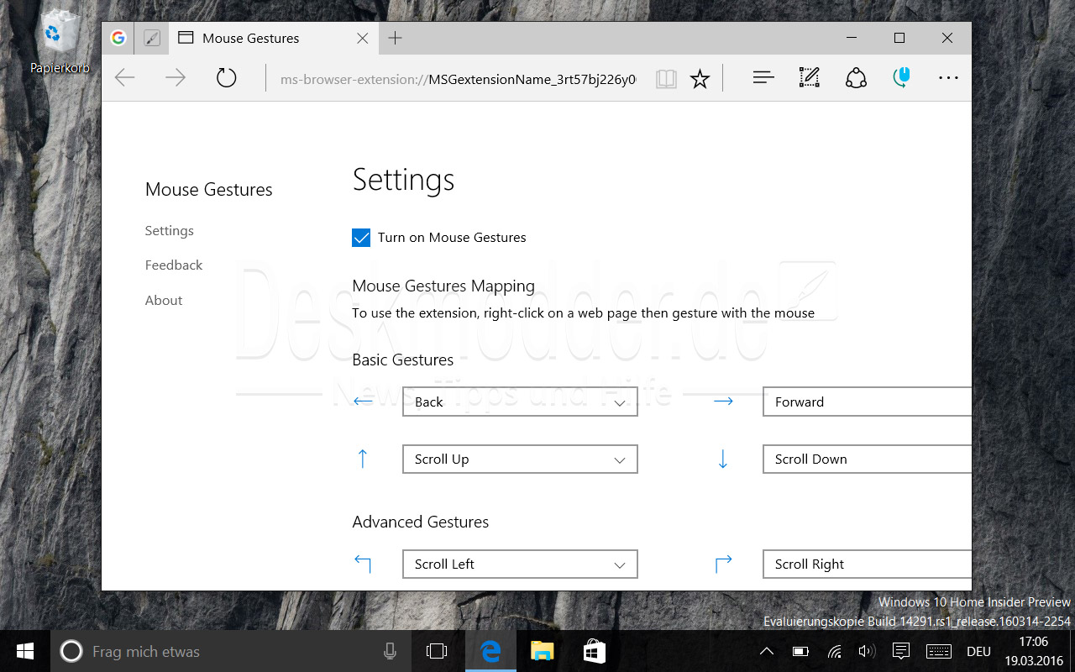Switch to the Google pinned tab
Screen dimensions: 1075x672
point(118,38)
